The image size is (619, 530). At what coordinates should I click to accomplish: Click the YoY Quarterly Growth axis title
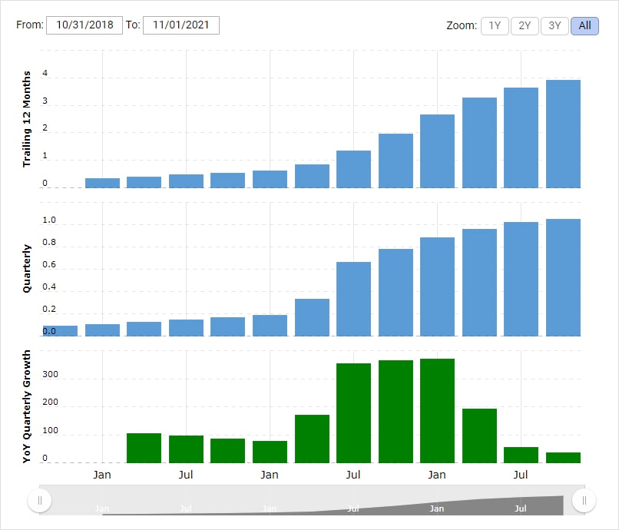tap(27, 406)
